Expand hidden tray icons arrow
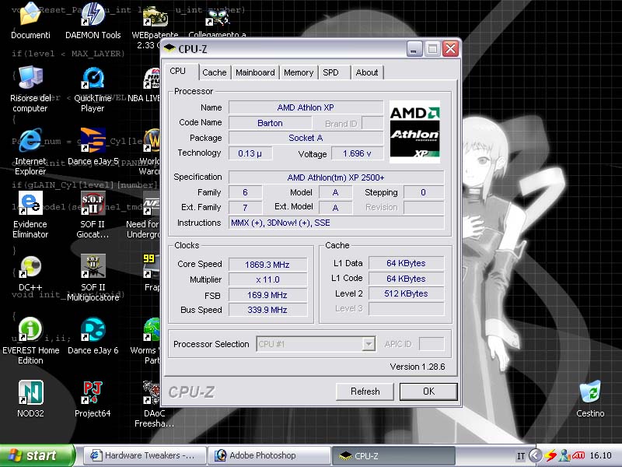This screenshot has width=622, height=467. (536, 455)
